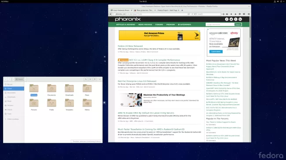This screenshot has width=286, height=160.
Task: Click Learn more in Xfinity ad
Action: pos(216,52)
